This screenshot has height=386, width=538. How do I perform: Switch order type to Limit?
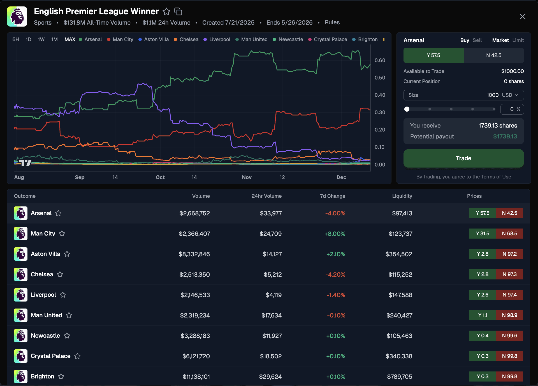coord(518,40)
